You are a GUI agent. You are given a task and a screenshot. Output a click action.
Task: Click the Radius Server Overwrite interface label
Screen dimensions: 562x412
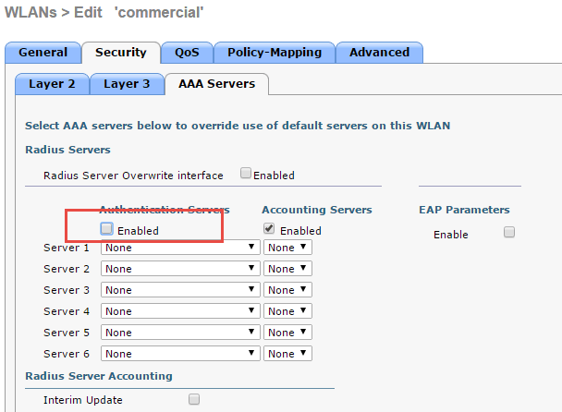[133, 176]
